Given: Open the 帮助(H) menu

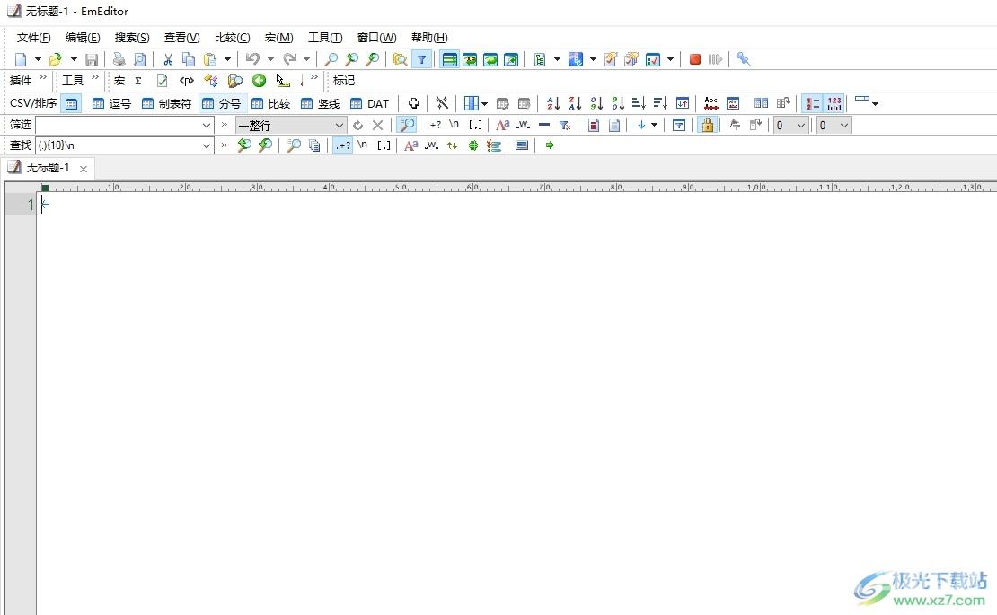Looking at the screenshot, I should (x=429, y=38).
